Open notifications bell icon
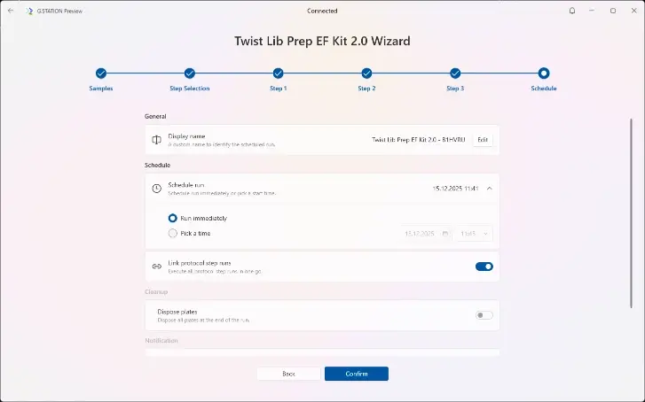 pos(571,11)
